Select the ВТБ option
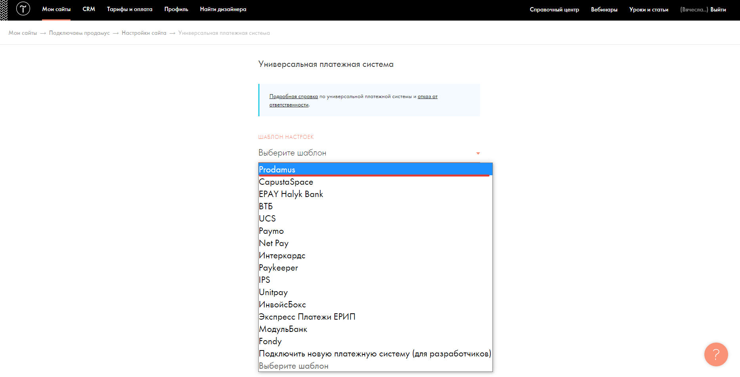The height and width of the screenshot is (377, 740). tap(376, 206)
